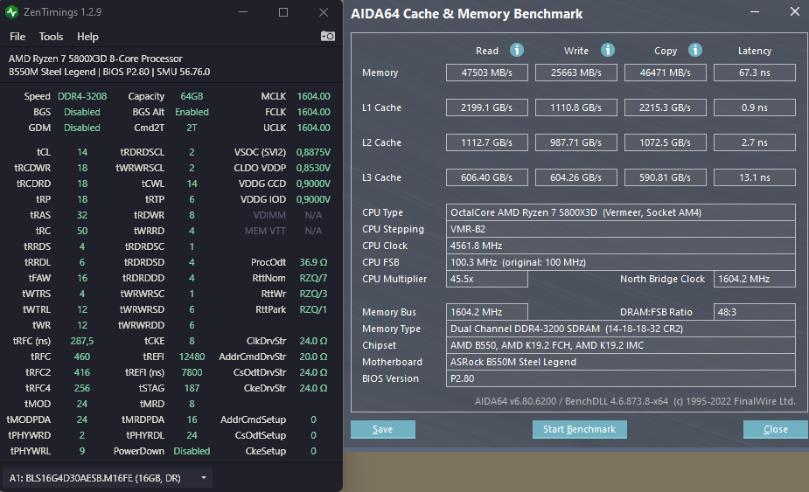Click the L1 Cache latency 0.9 ns value
The height and width of the screenshot is (492, 809).
point(754,107)
